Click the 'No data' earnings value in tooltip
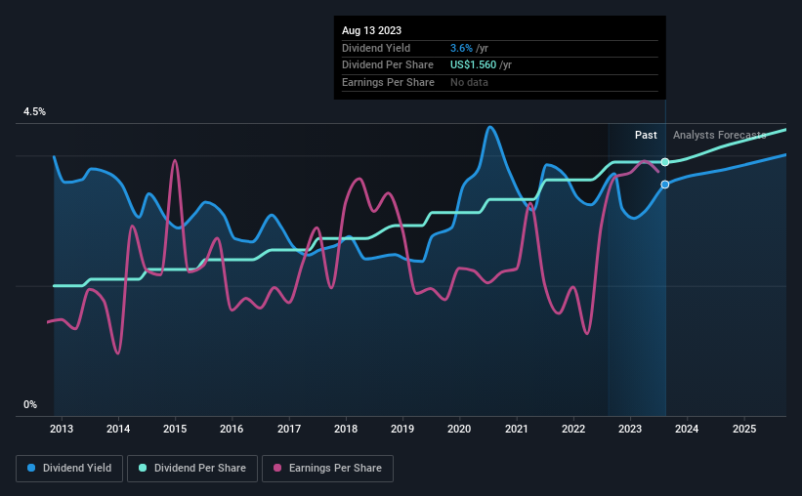802x496 pixels. pyautogui.click(x=469, y=82)
